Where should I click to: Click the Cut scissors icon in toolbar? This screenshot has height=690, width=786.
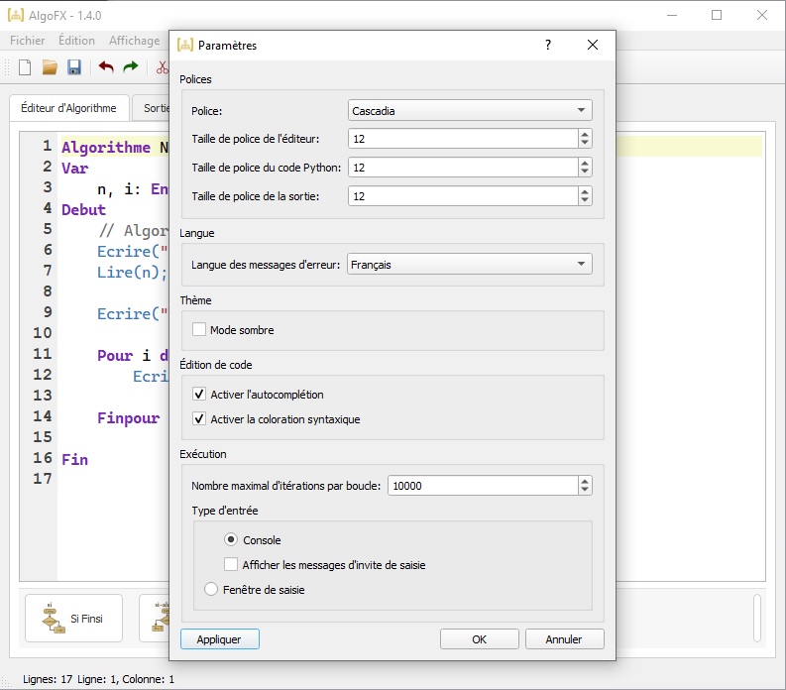click(x=163, y=67)
